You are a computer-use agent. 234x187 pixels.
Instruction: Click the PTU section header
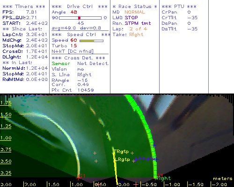179,7
